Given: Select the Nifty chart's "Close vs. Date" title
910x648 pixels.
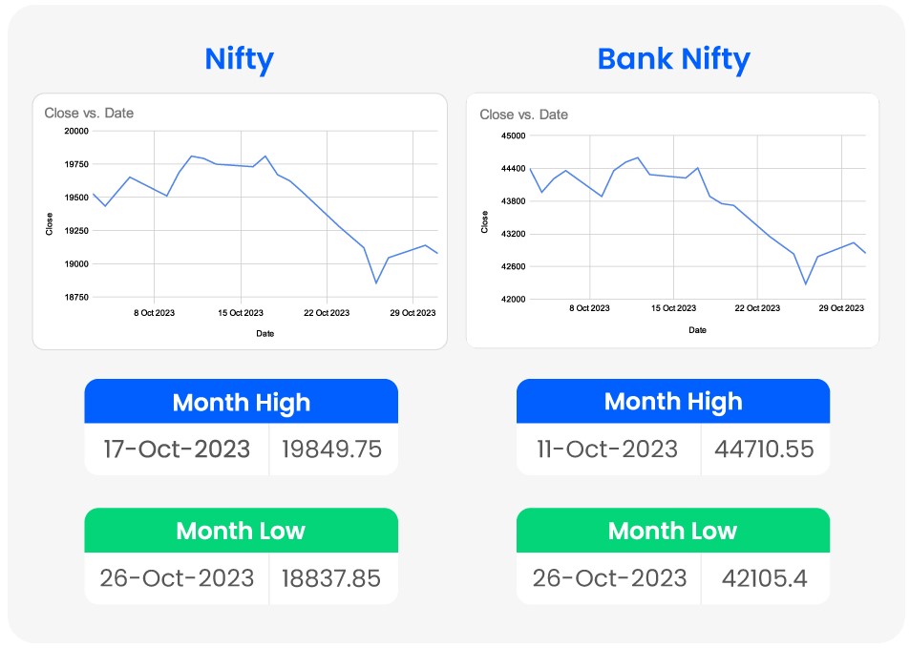Looking at the screenshot, I should pyautogui.click(x=89, y=113).
